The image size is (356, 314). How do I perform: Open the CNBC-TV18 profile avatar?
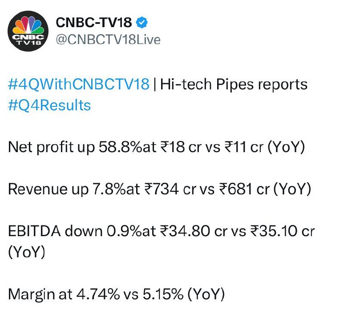click(x=28, y=31)
